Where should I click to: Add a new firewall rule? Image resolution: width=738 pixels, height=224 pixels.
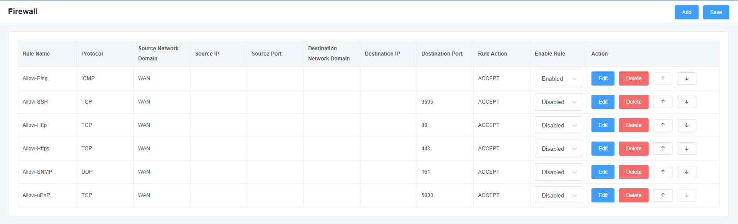click(687, 12)
